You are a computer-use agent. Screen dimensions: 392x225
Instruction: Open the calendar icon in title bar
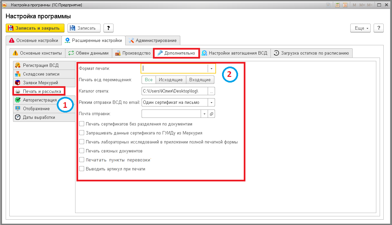point(345,5)
